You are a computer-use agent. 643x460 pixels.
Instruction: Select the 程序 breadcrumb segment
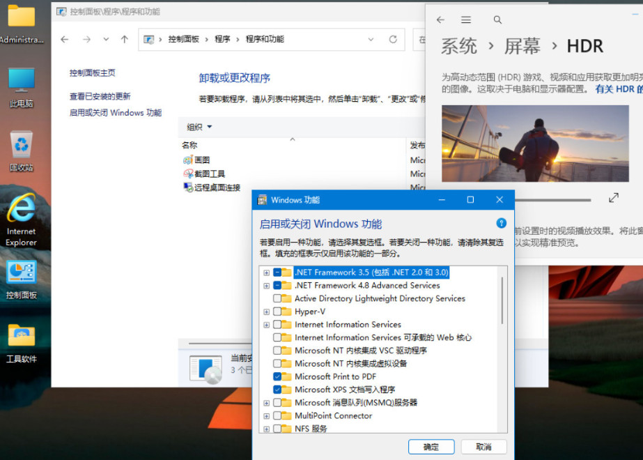pyautogui.click(x=222, y=40)
